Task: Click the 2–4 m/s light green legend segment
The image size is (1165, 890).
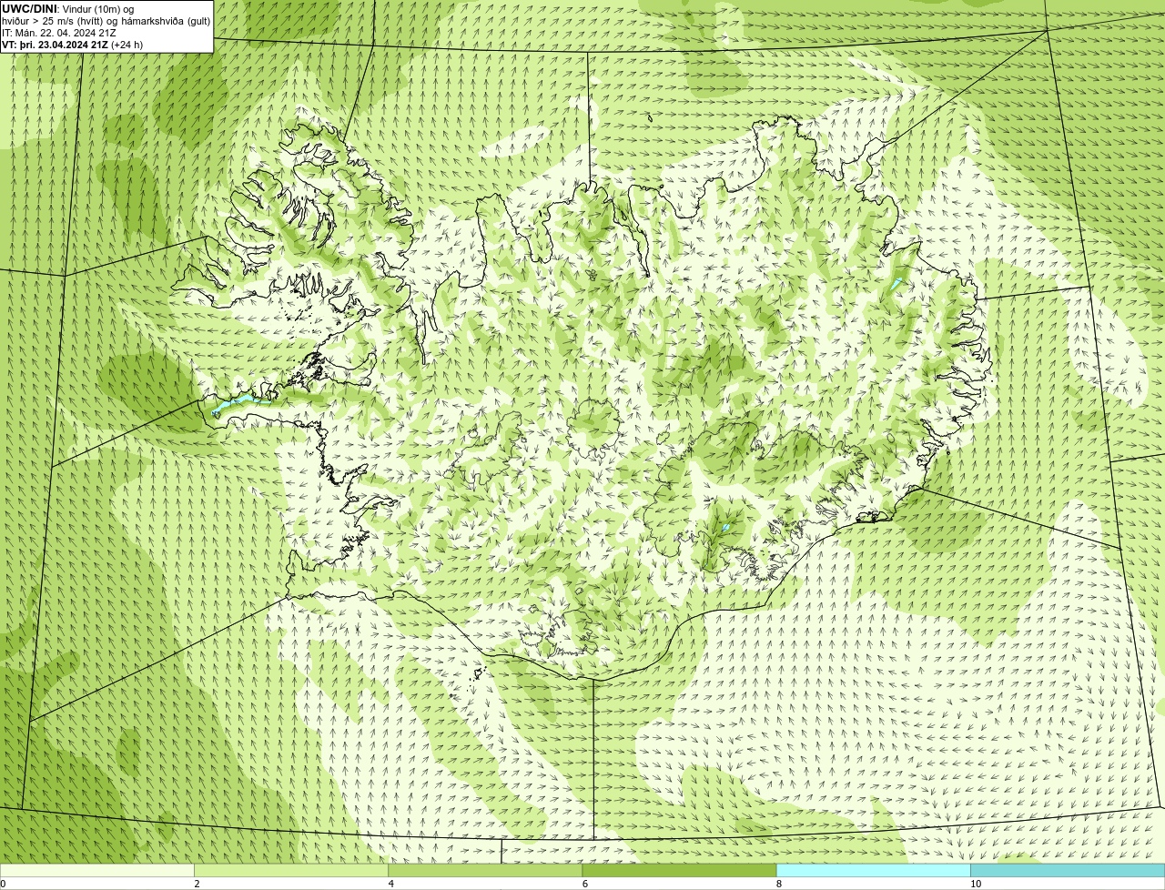Action: point(291,871)
